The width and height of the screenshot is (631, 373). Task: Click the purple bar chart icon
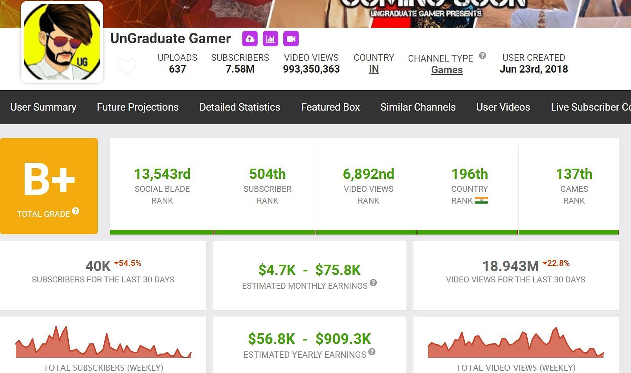[x=270, y=39]
